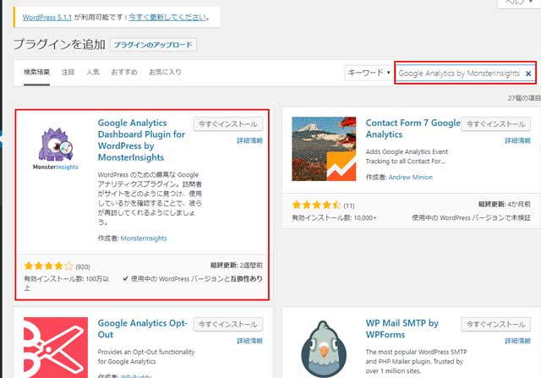Click the MonsterInsights star rating
Screen dimensions: 541x378
(x=49, y=266)
